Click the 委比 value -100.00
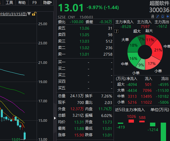170x141 pixels. (77, 22)
